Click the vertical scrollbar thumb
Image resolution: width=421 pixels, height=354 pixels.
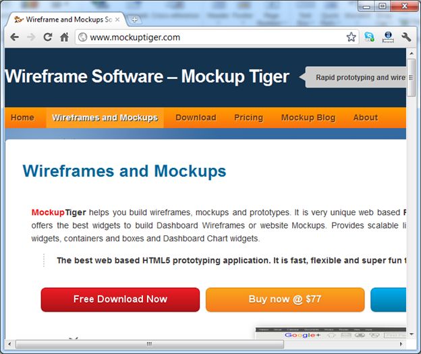pos(412,78)
